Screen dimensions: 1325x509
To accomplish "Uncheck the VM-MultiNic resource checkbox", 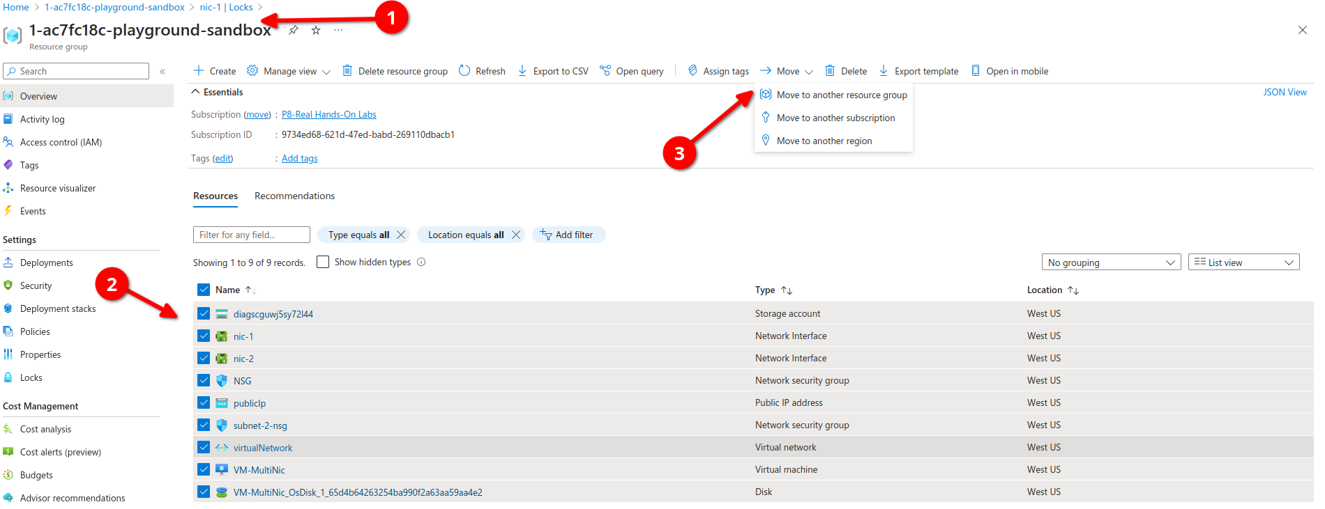I will [204, 469].
